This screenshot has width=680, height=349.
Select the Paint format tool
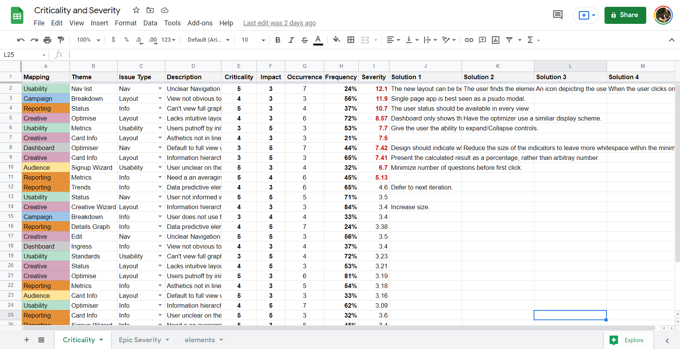[x=61, y=40]
